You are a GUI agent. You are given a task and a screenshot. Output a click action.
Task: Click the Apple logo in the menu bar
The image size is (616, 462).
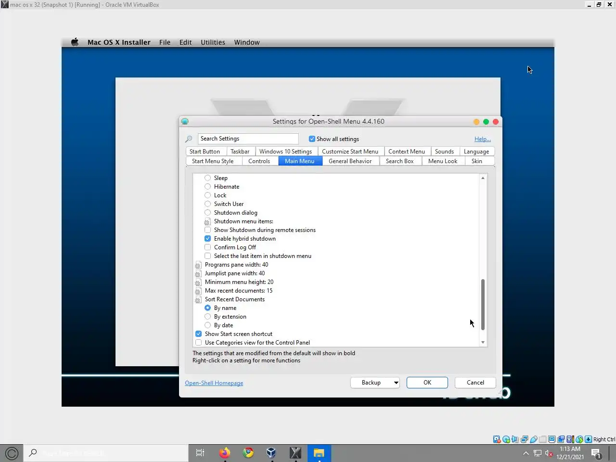(75, 42)
